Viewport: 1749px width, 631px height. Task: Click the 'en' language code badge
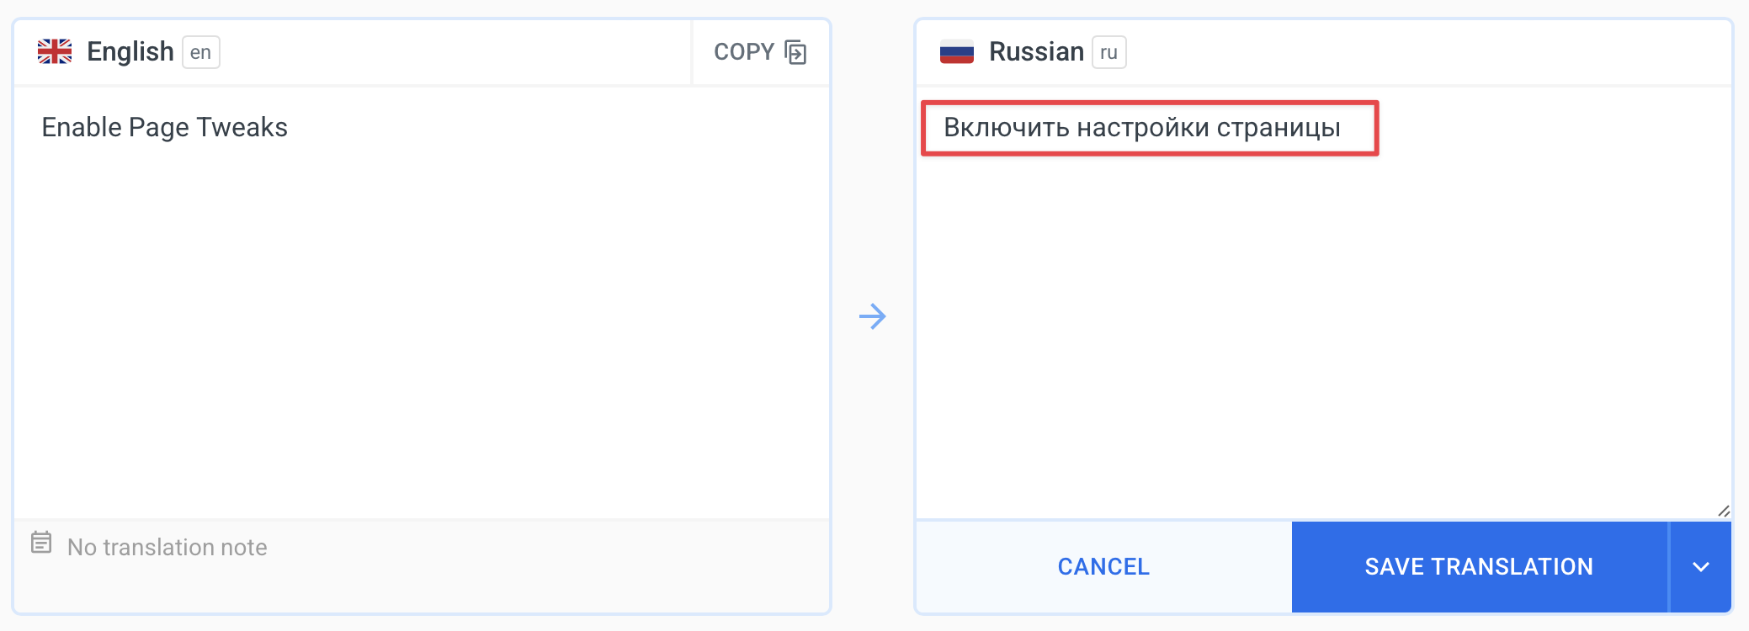200,52
